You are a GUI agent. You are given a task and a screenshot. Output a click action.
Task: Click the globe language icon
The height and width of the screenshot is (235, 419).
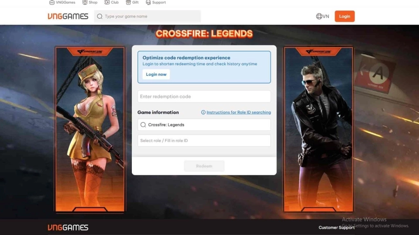click(x=318, y=16)
